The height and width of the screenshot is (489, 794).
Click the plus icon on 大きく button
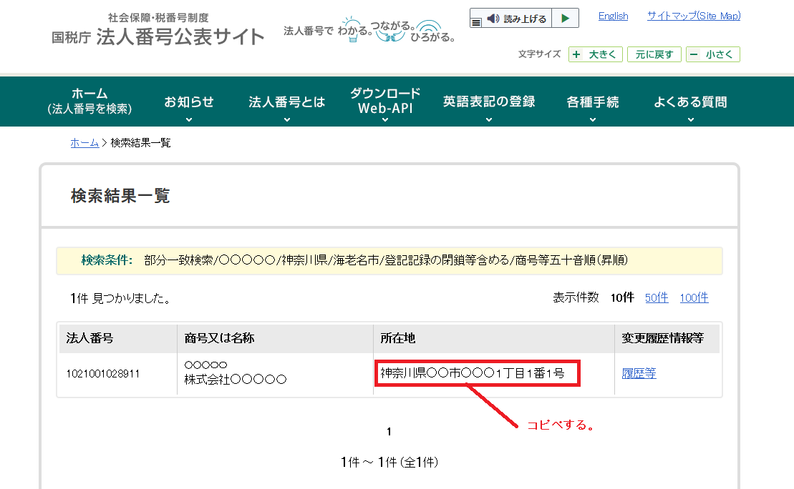click(x=575, y=54)
